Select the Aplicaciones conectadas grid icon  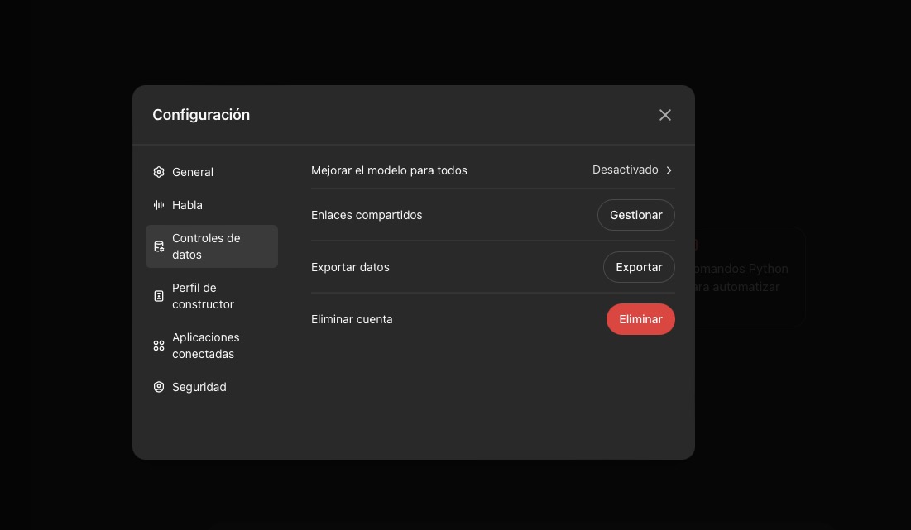coord(159,346)
